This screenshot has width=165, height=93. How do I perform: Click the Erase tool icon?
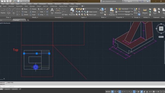tap(47, 9)
